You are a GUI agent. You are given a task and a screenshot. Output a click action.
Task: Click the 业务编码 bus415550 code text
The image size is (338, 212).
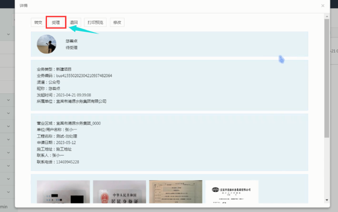84,76
